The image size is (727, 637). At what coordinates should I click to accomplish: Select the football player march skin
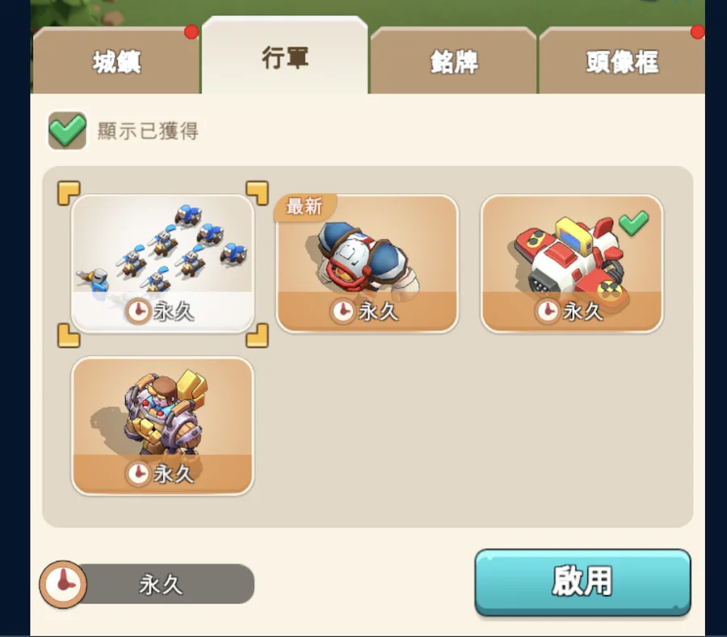[x=368, y=263]
